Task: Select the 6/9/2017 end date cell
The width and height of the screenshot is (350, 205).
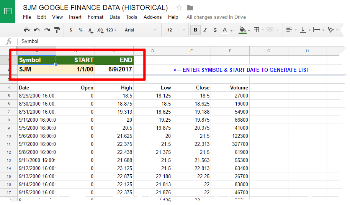Action: [114, 69]
